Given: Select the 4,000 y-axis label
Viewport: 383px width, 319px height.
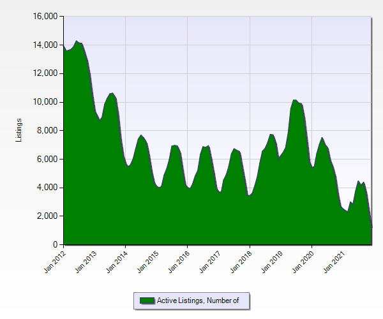Looking at the screenshot, I should pyautogui.click(x=47, y=188).
